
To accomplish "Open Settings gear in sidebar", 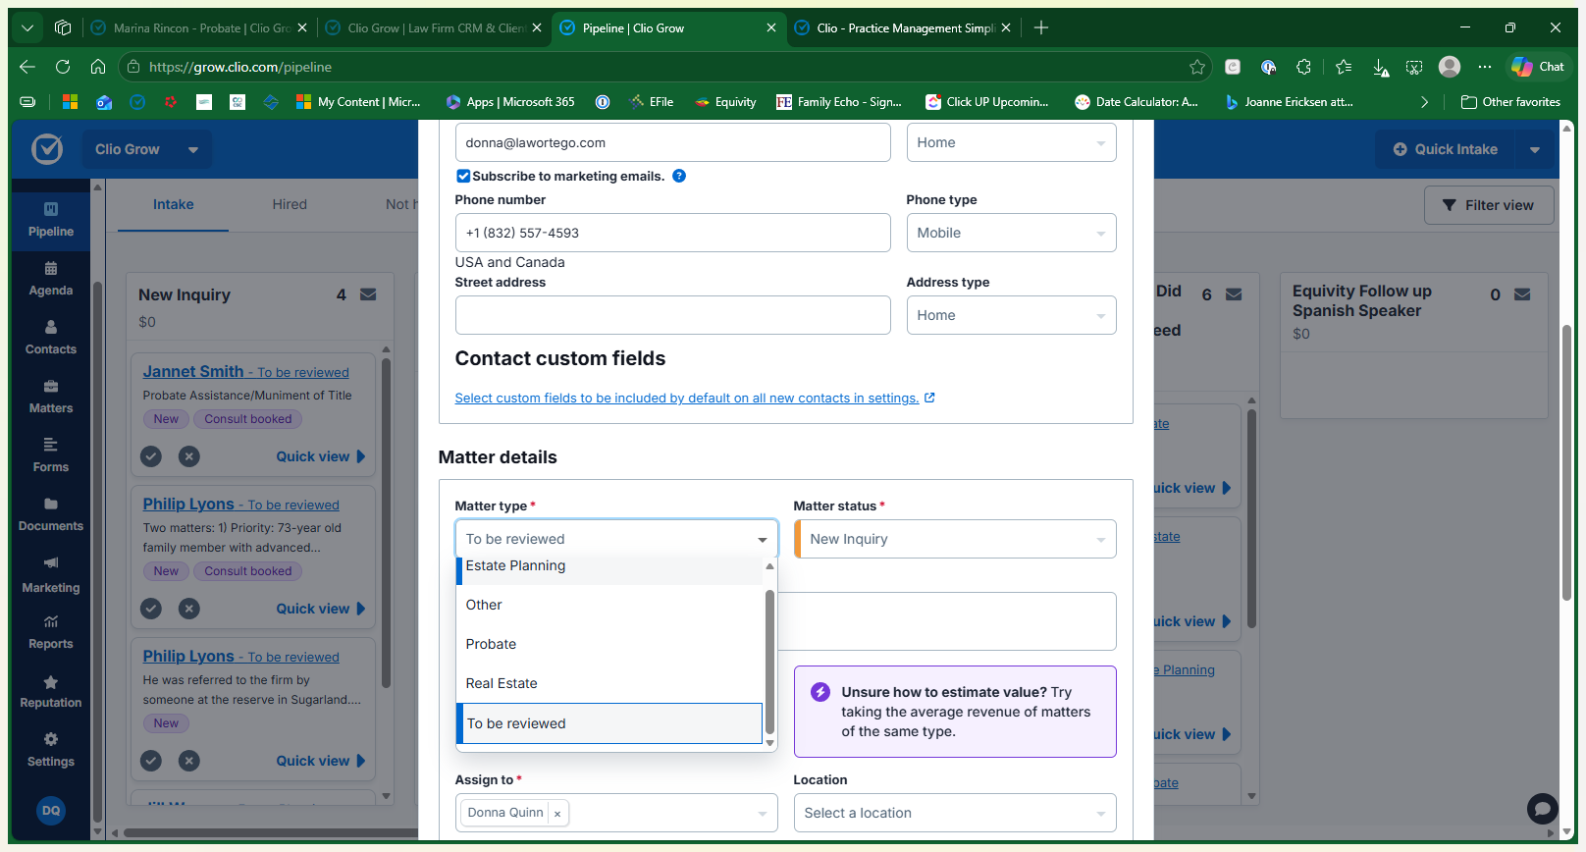I will pos(51,739).
